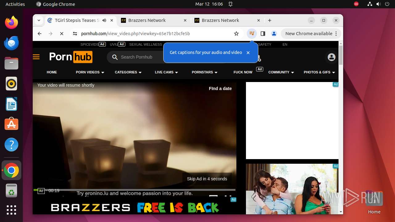Open Activities overview
The height and width of the screenshot is (222, 395).
[15, 4]
